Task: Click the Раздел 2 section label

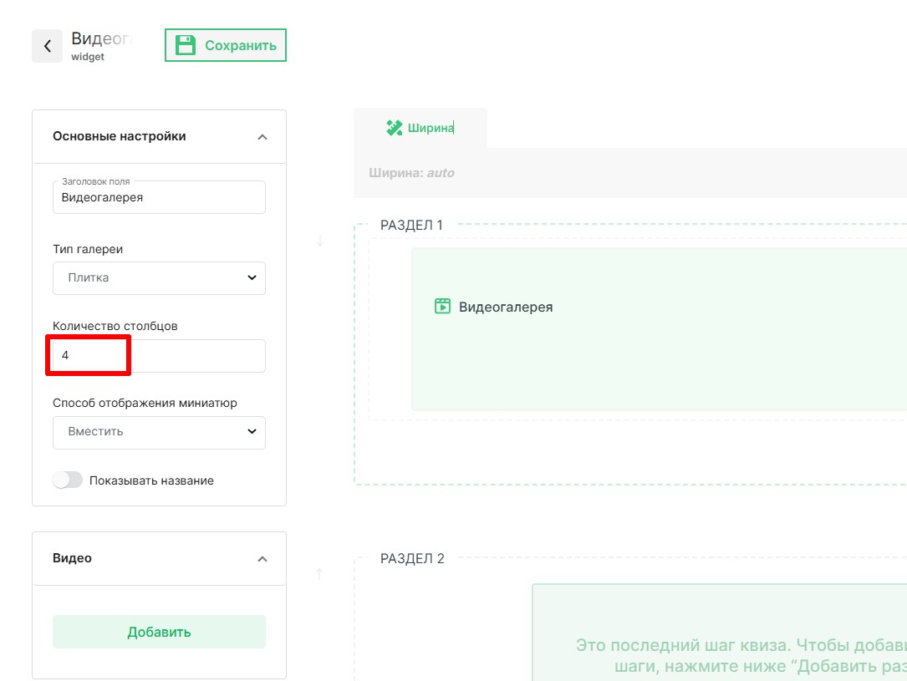Action: click(412, 558)
